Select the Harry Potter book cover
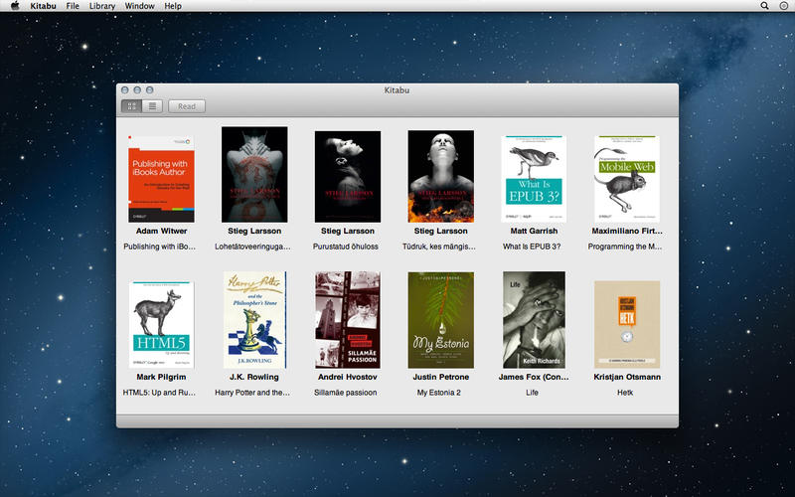This screenshot has height=497, width=795. point(255,320)
